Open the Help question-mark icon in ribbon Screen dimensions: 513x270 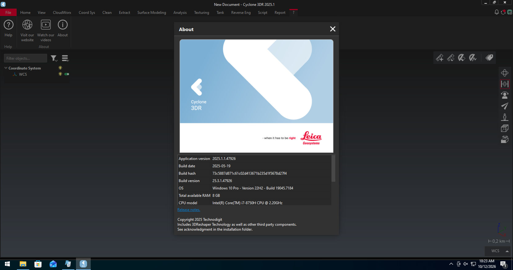coord(9,25)
